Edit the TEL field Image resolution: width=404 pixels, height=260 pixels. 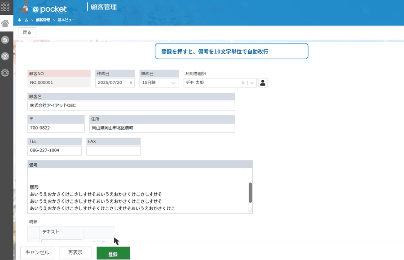click(x=54, y=151)
